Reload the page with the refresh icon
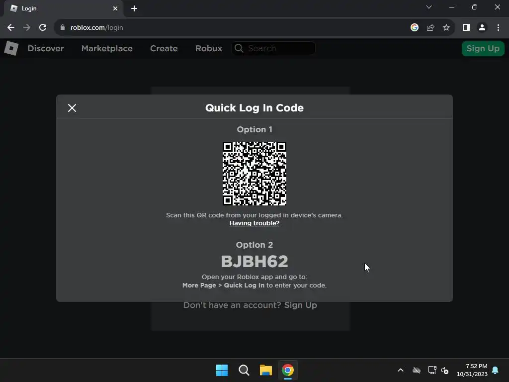The width and height of the screenshot is (509, 382). point(43,28)
